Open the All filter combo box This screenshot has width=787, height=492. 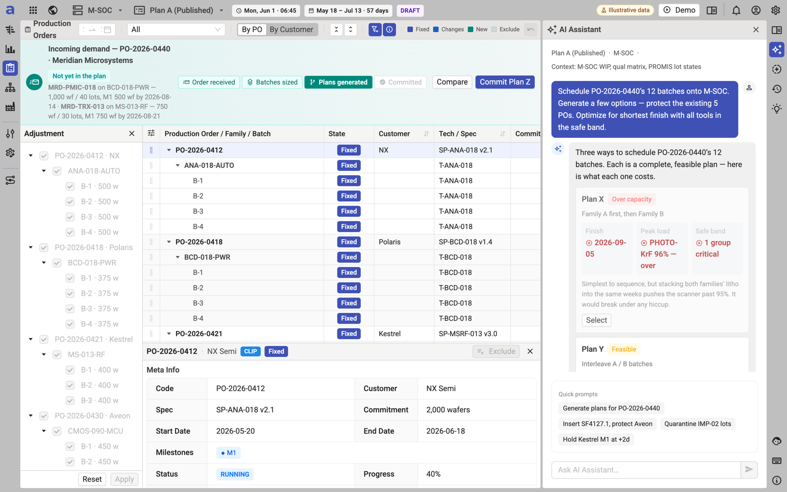[x=176, y=30]
